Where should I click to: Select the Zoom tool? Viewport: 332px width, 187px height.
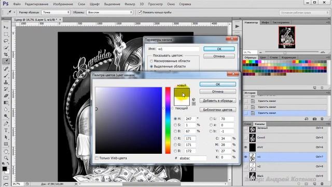pos(6,158)
